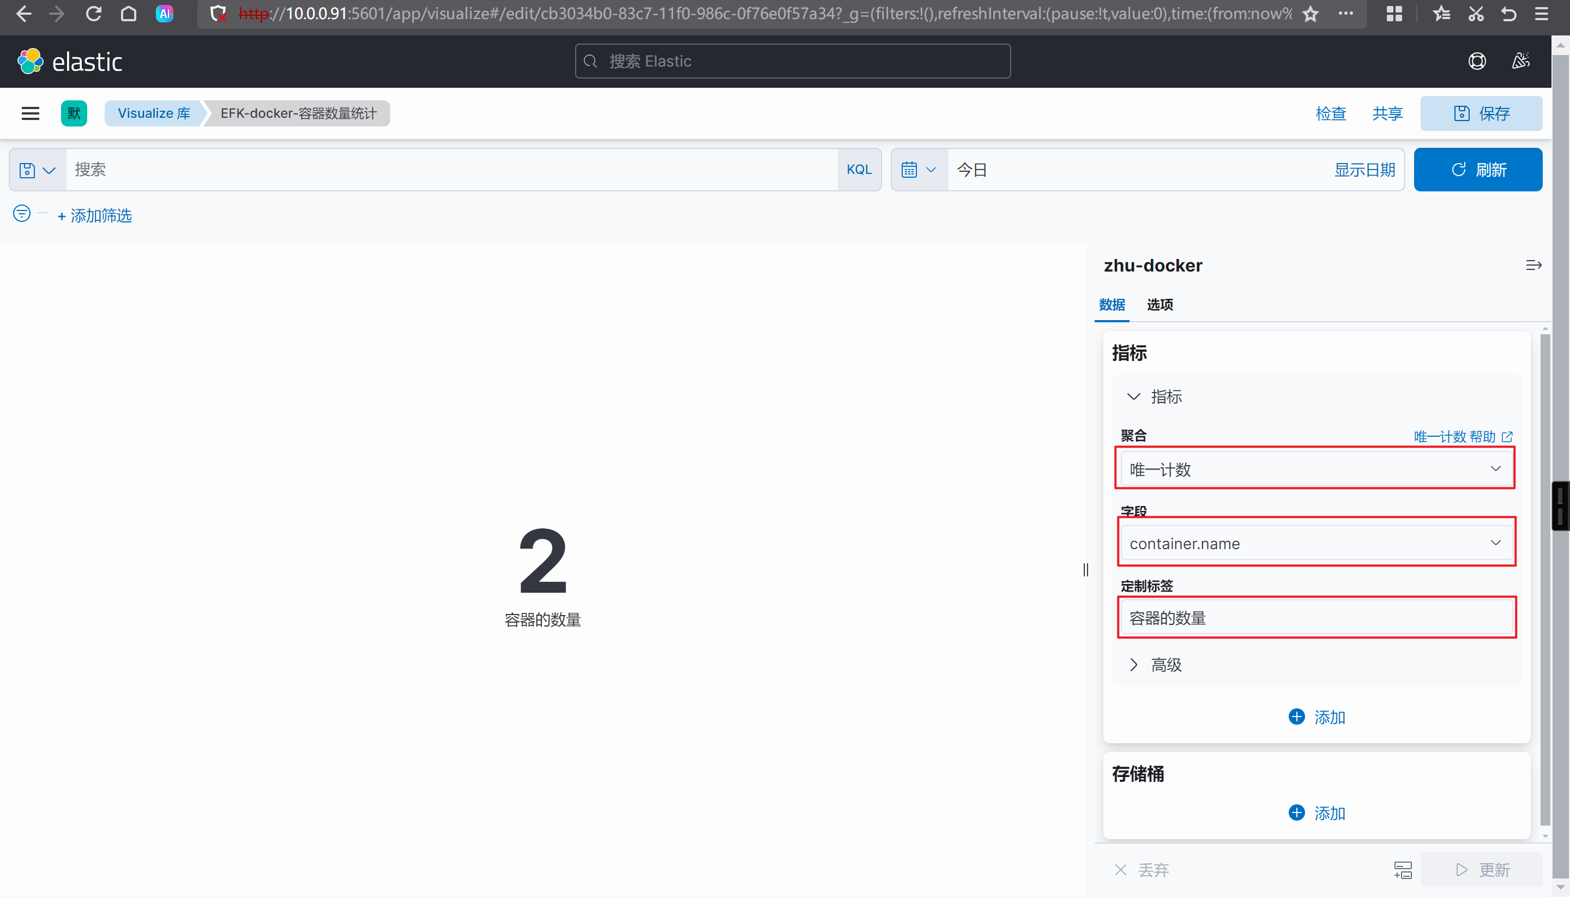
Task: Open favorites list star icon
Action: [1441, 14]
